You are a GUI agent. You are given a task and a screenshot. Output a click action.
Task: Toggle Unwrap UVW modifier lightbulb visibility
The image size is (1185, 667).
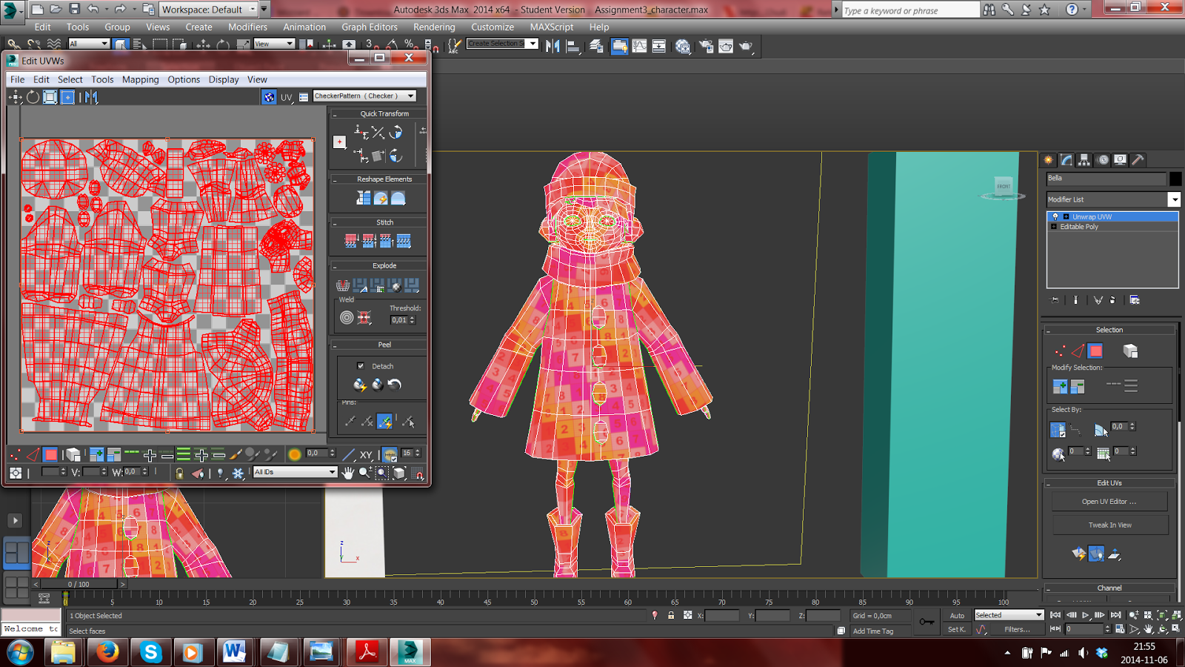(1055, 216)
